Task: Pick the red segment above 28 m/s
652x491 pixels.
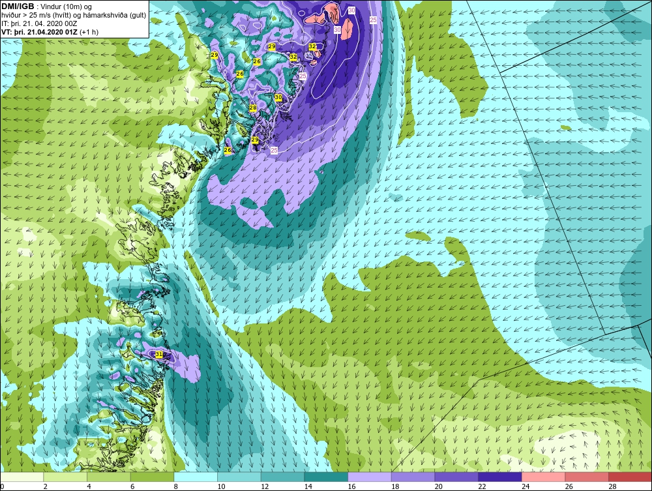Action: pyautogui.click(x=630, y=477)
